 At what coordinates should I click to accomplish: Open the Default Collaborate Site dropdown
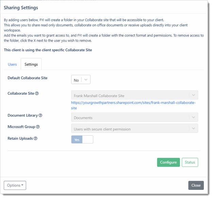[x=81, y=80]
